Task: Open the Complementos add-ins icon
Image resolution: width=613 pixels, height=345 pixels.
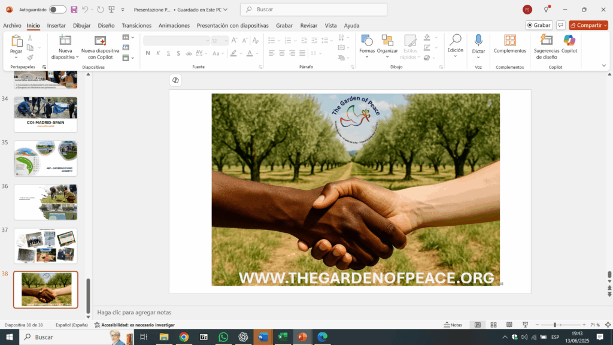Action: [x=510, y=41]
